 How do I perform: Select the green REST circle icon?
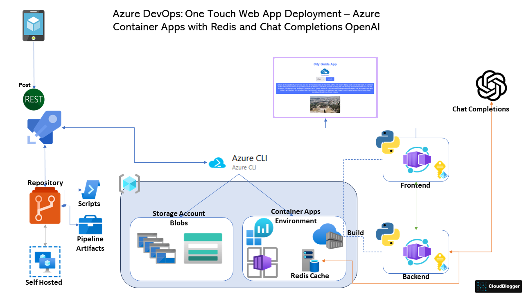point(34,100)
